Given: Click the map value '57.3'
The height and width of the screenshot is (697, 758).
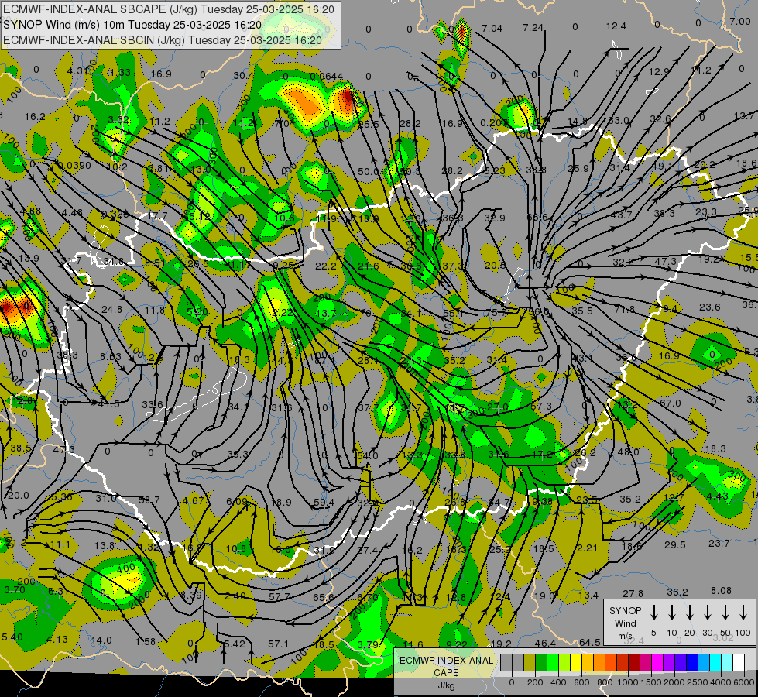Looking at the screenshot, I should (x=541, y=407).
